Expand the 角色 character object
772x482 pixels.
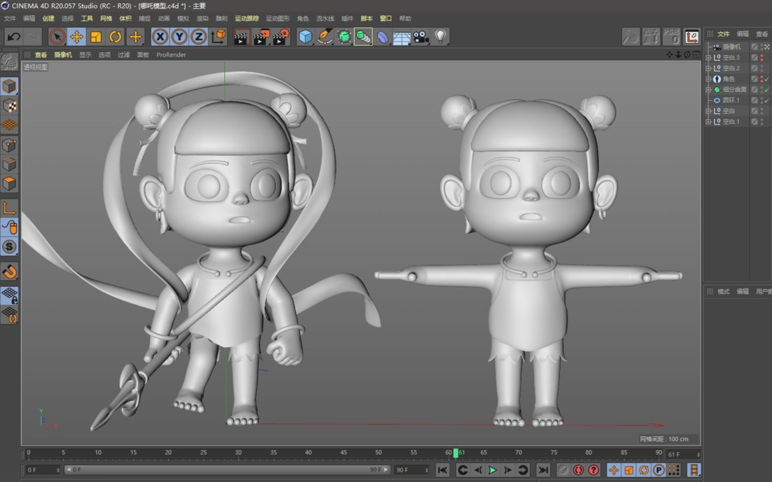708,79
